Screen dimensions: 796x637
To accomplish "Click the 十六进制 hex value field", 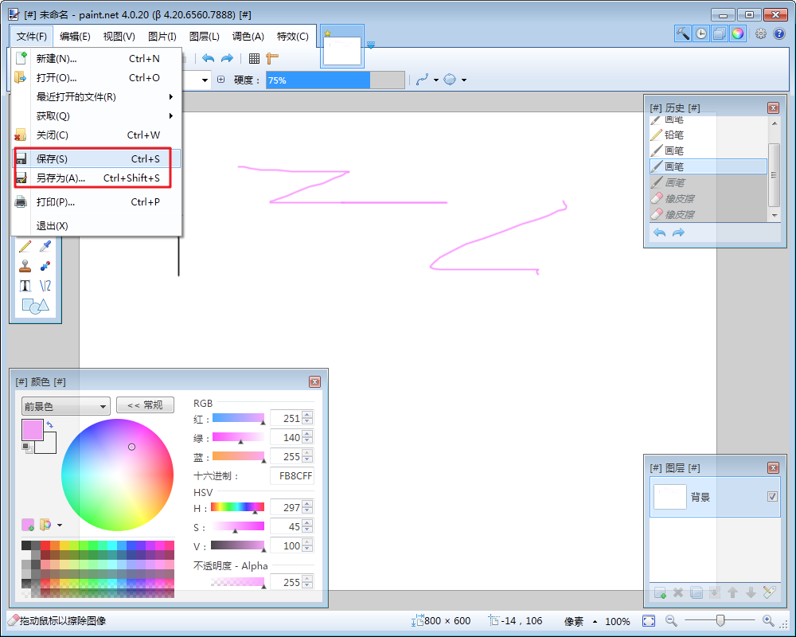I will [292, 476].
